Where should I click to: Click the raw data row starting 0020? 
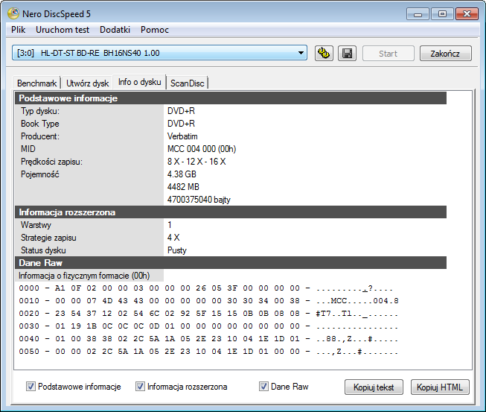pos(208,314)
